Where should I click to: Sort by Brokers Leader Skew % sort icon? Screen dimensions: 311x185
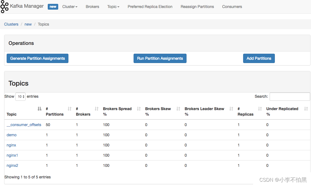(231, 109)
